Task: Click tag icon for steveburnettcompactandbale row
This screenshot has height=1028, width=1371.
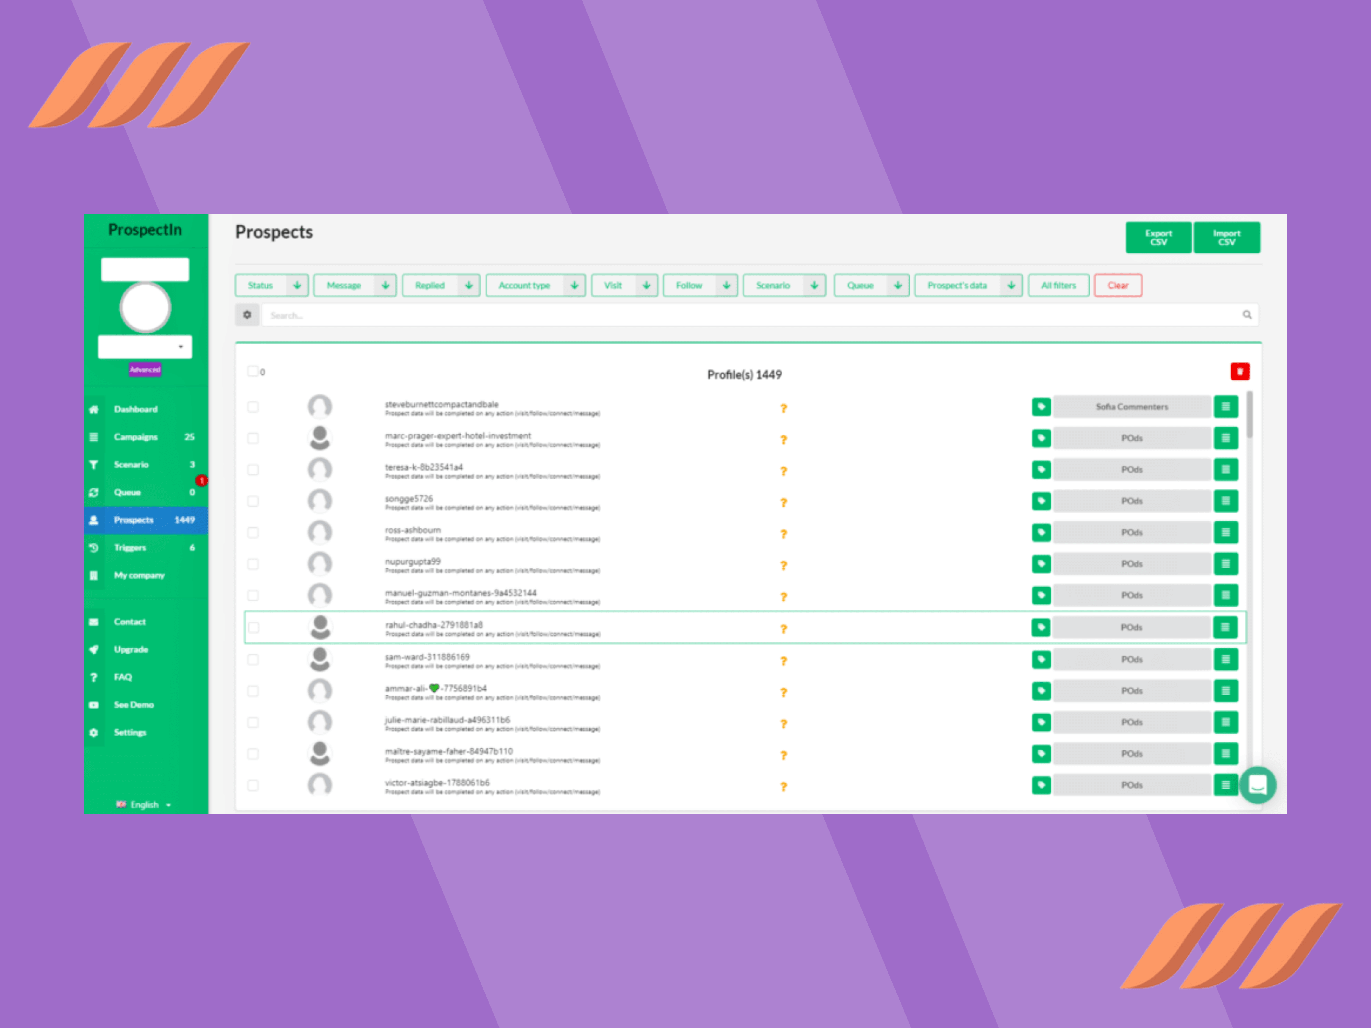Action: coord(1041,407)
